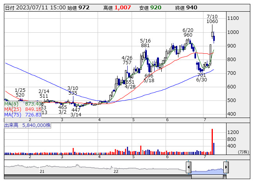This screenshot has width=255, height=183.
Task: Click the MA(25) 849.16 legend entry
Action: coord(23,109)
